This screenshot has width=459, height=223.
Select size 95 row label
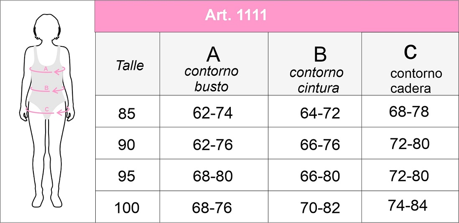click(127, 177)
